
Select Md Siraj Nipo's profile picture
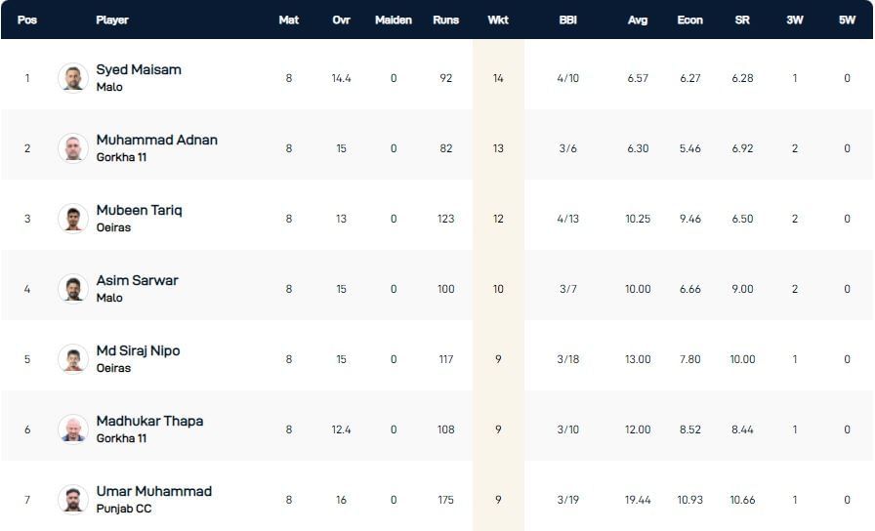pyautogui.click(x=73, y=359)
